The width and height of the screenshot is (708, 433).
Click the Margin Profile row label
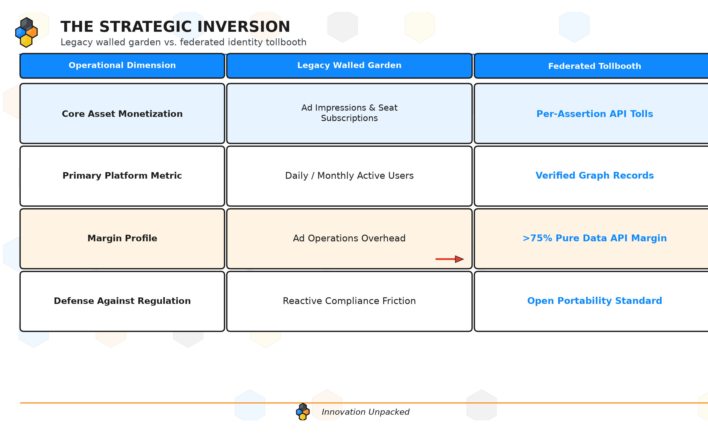(122, 238)
